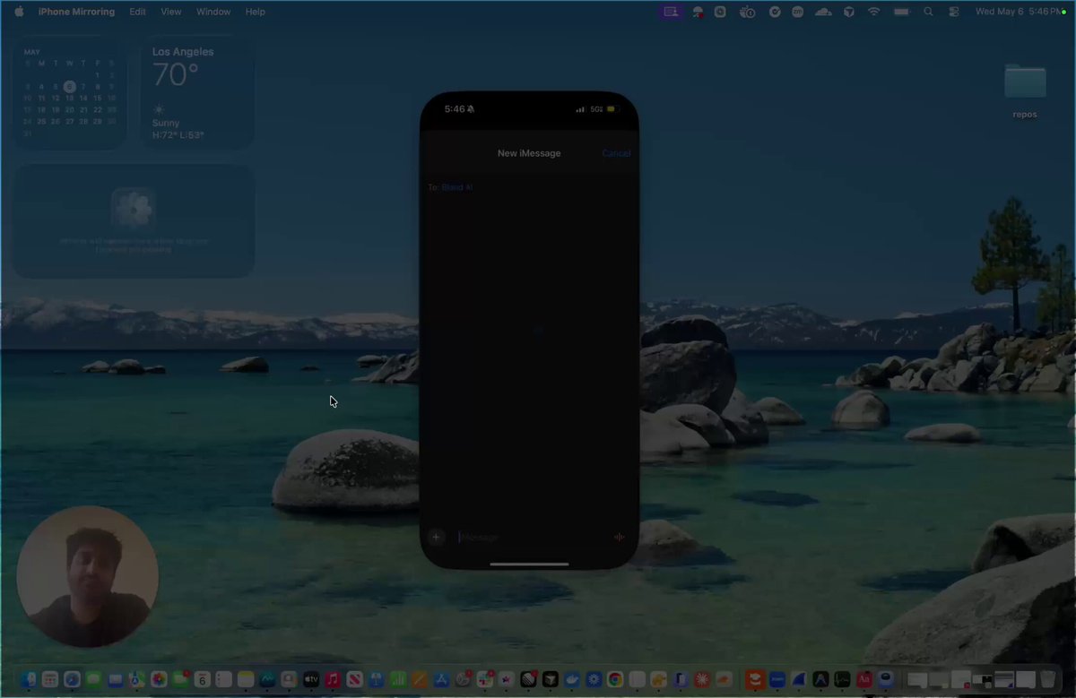The height and width of the screenshot is (698, 1076).
Task: Open the Wi-Fi status menu
Action: tap(873, 12)
